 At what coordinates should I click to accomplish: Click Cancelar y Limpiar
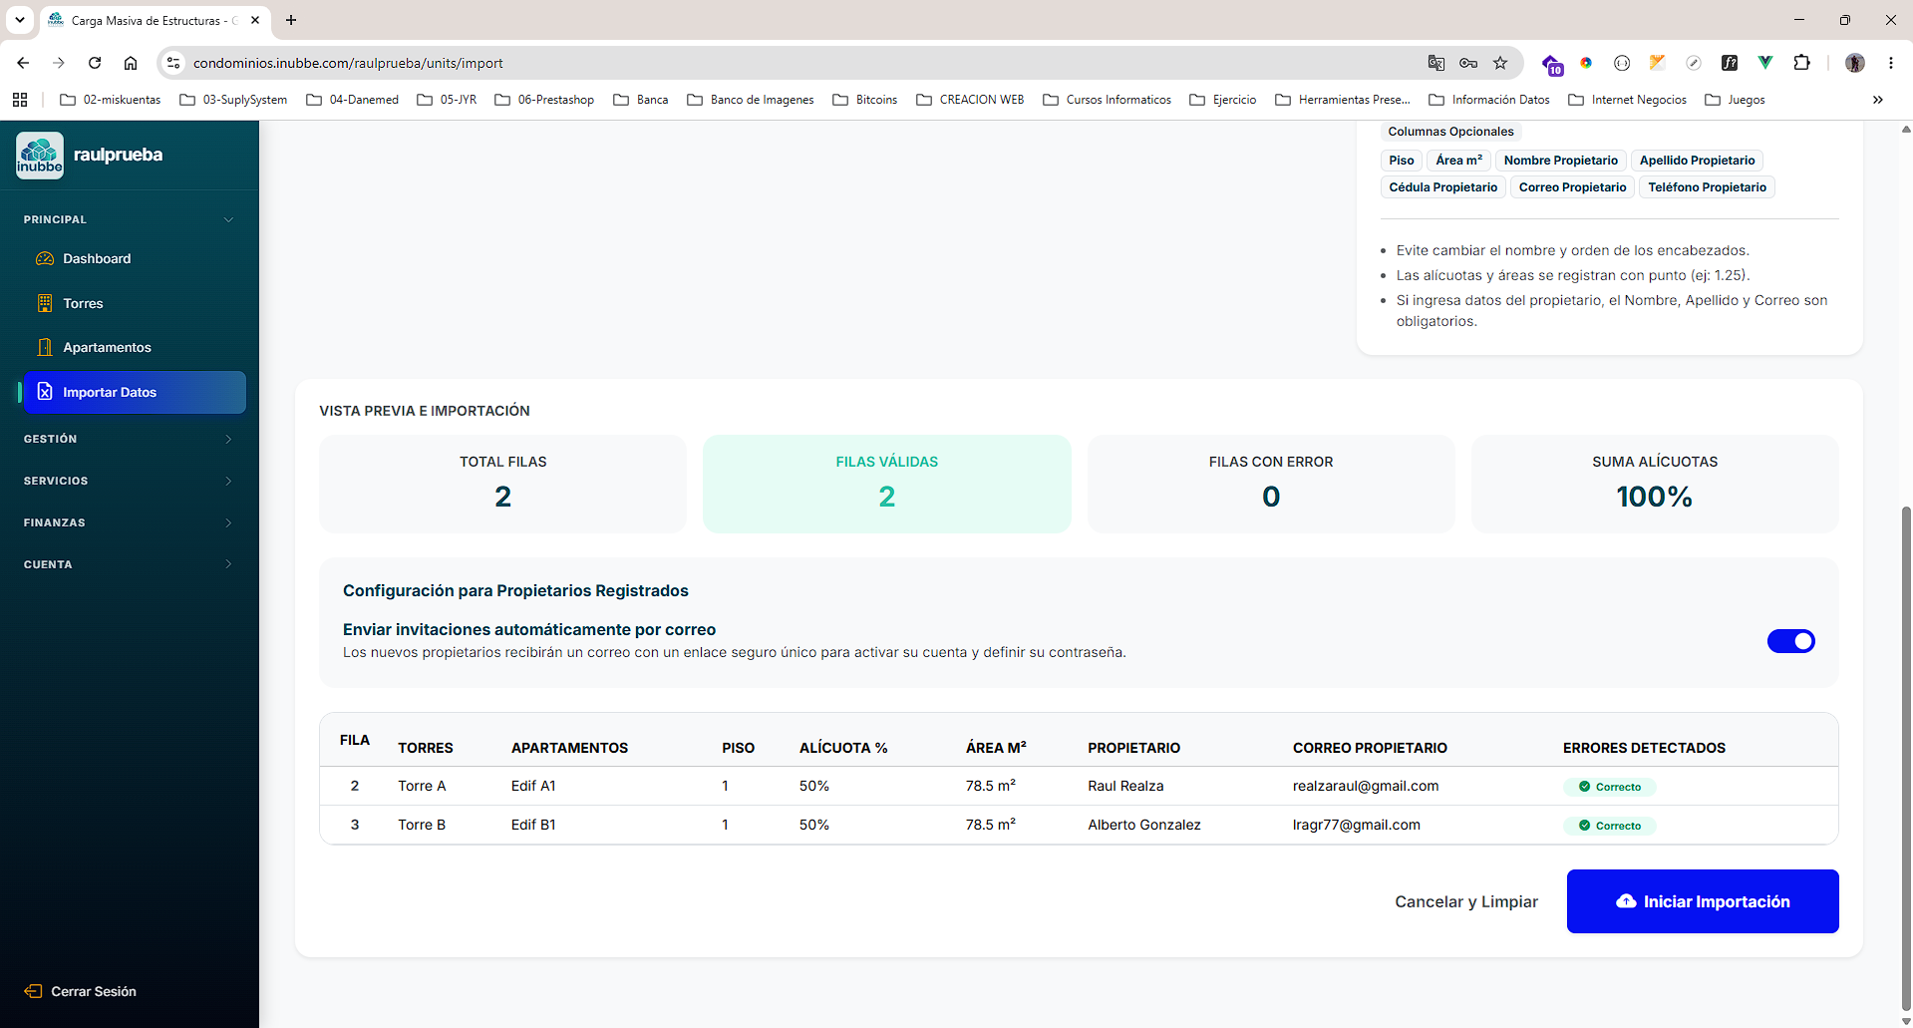pyautogui.click(x=1466, y=901)
